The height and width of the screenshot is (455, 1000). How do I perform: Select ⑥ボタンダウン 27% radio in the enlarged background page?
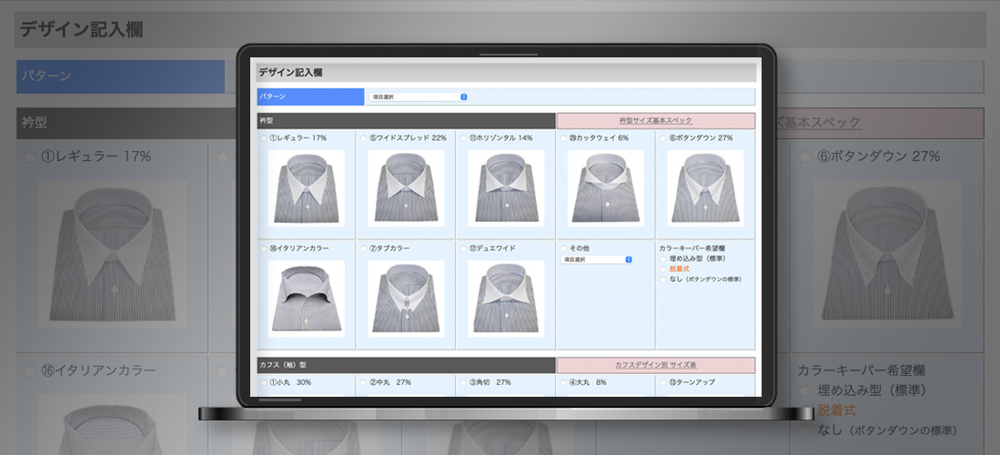click(805, 157)
